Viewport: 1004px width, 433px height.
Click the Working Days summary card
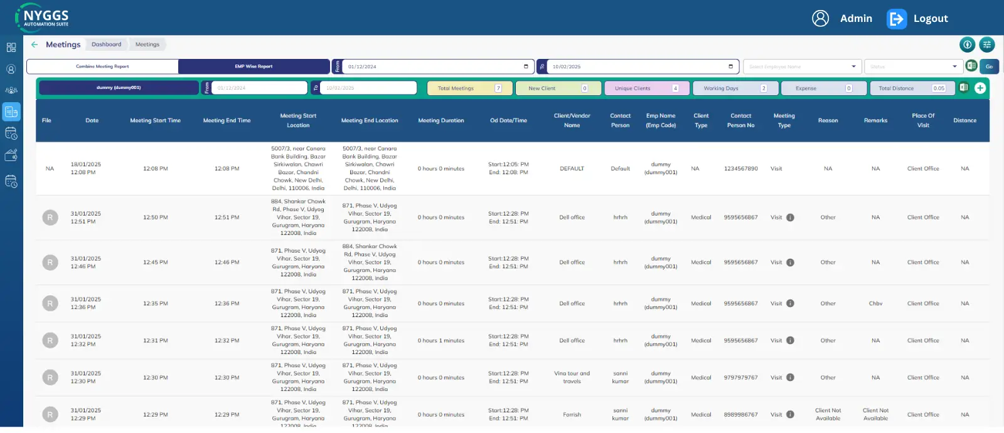click(x=735, y=88)
